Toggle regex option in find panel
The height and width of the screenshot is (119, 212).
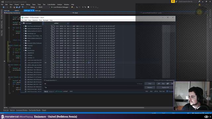[x=159, y=84]
